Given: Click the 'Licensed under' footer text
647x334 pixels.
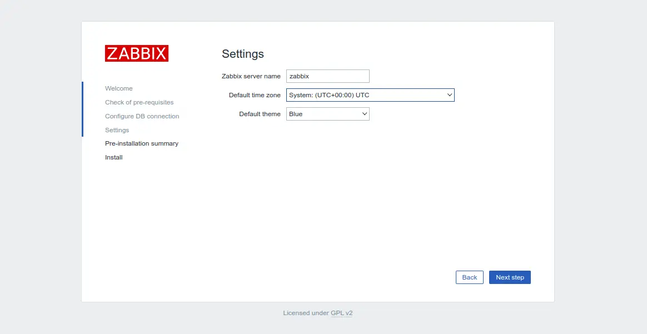Looking at the screenshot, I should click(x=306, y=313).
